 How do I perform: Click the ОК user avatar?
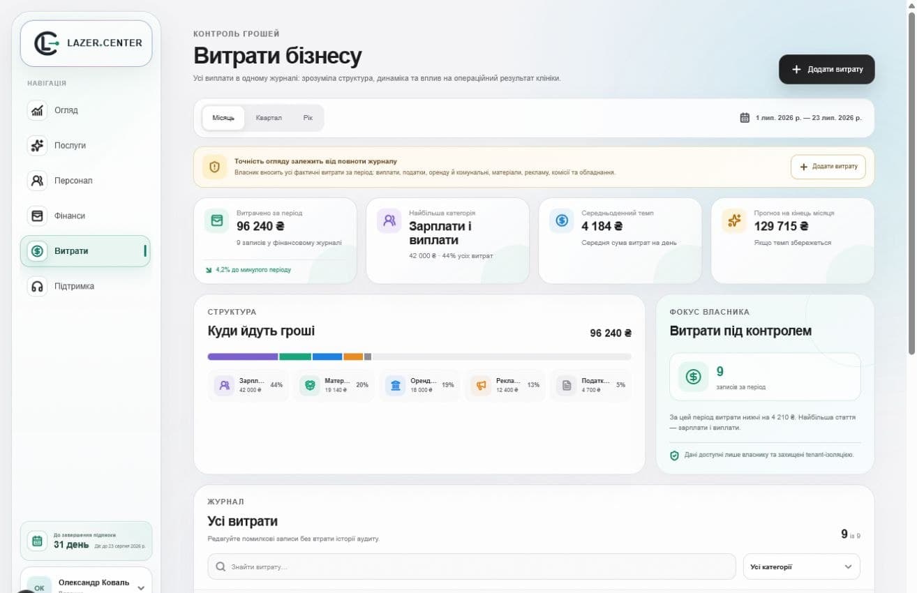tap(39, 587)
